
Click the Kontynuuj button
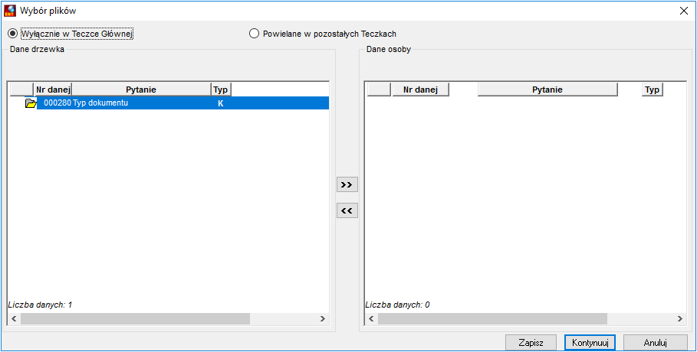(x=590, y=343)
